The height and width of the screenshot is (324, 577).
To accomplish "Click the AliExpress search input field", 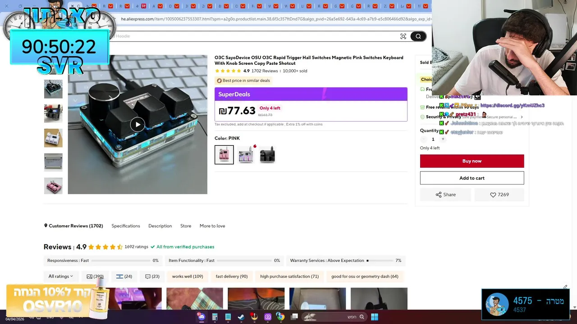I will click(x=252, y=36).
